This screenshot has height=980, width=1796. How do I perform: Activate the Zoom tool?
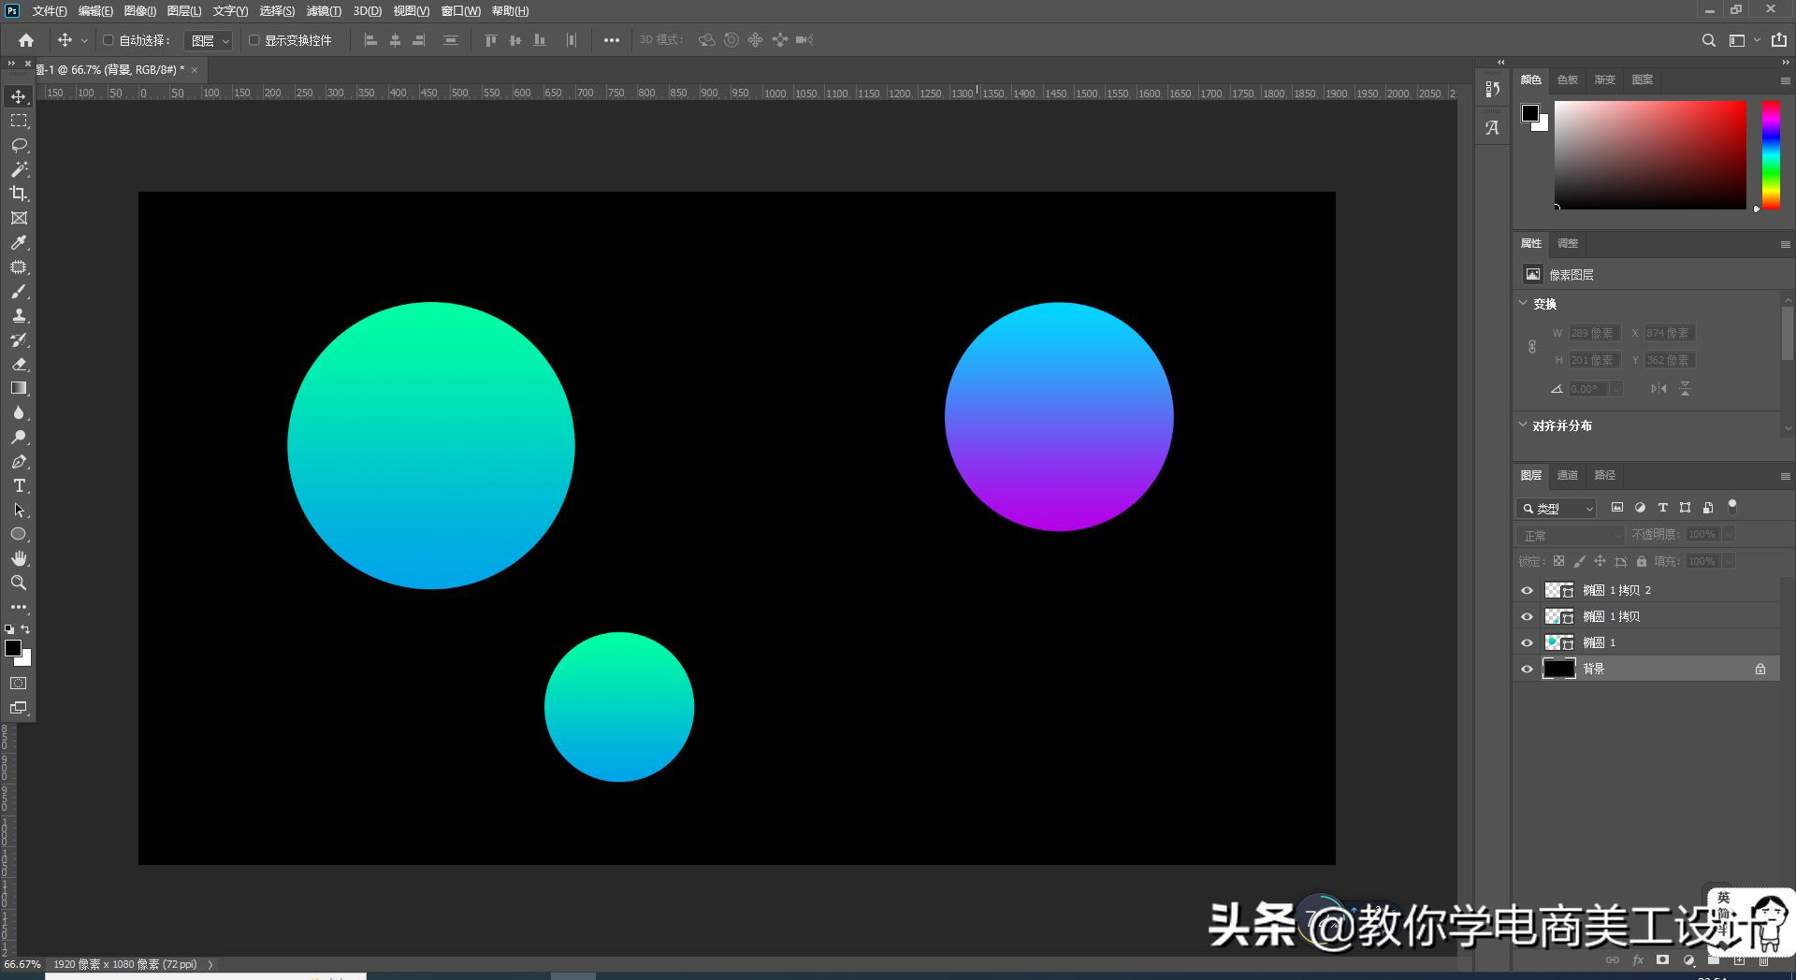(x=18, y=583)
